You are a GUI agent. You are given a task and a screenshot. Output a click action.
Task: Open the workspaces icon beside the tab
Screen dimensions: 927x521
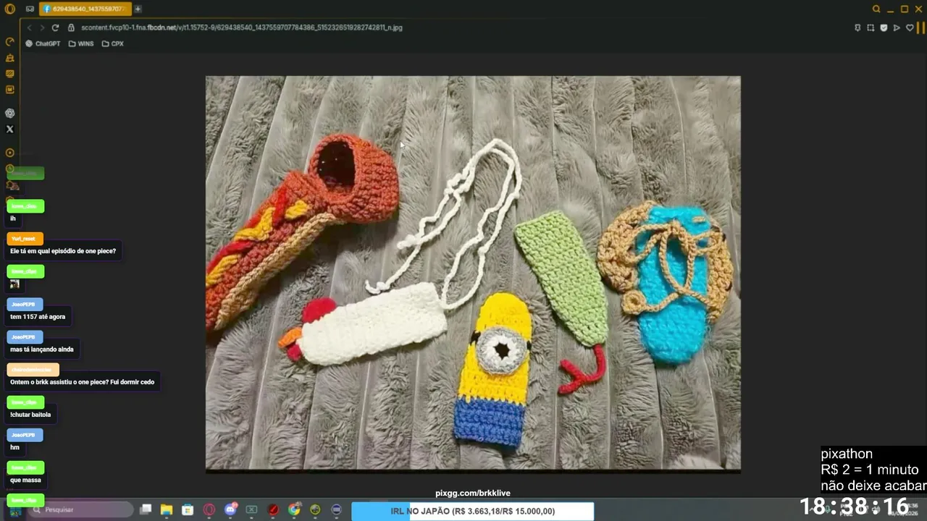(30, 9)
